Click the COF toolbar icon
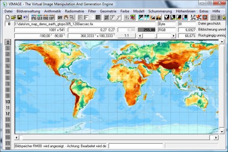228x152 pixels. pyautogui.click(x=52, y=17)
